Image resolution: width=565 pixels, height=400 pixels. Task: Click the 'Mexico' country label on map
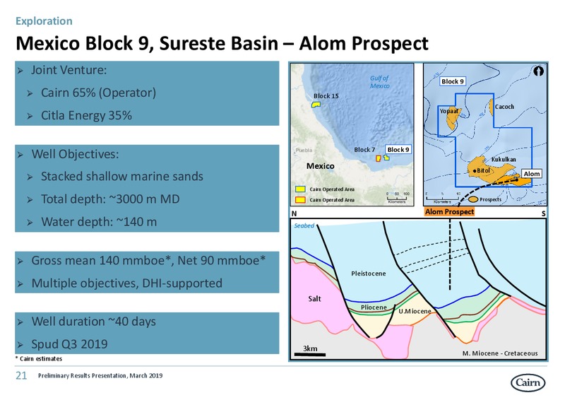point(321,166)
